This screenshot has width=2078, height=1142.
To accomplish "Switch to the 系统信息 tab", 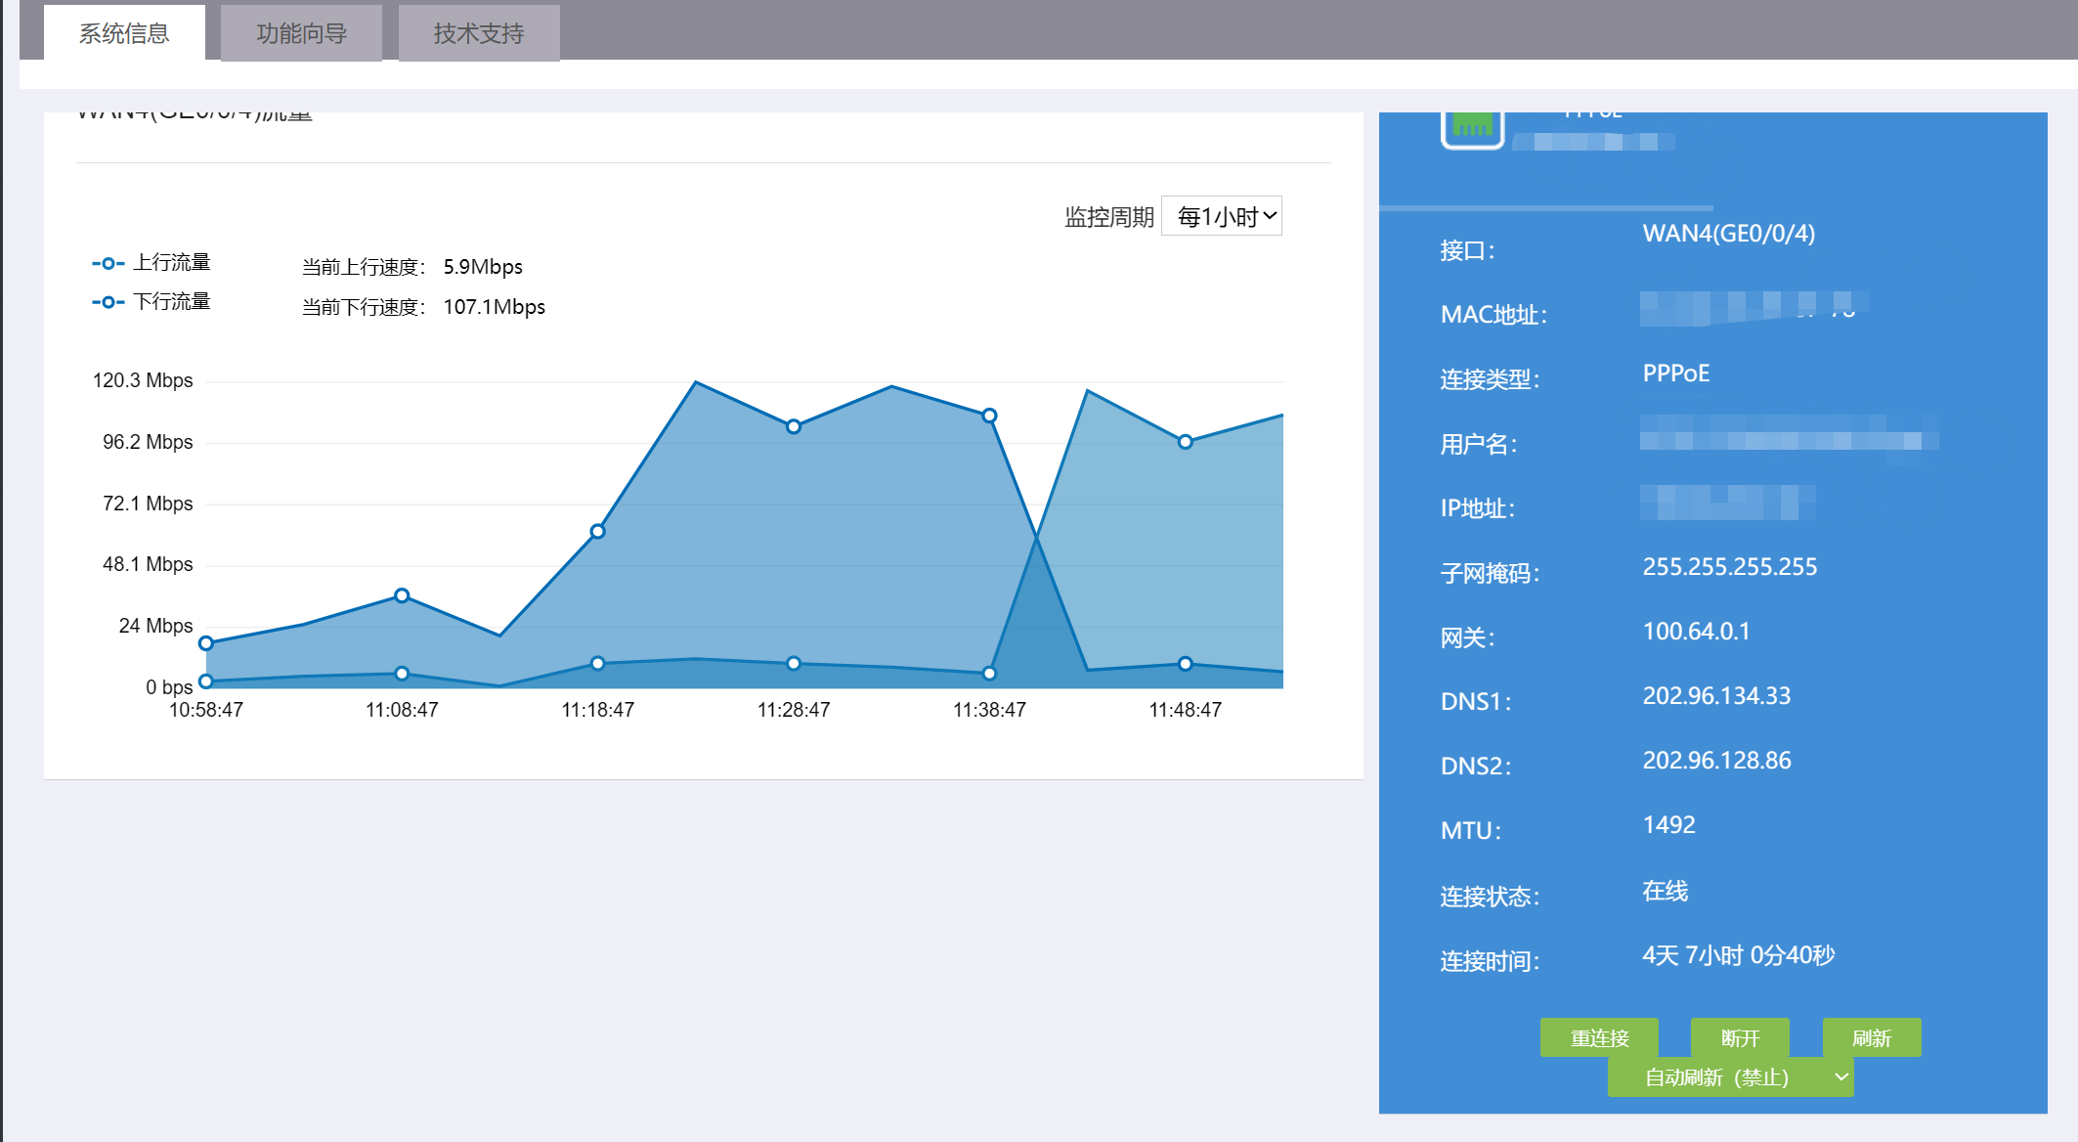I will point(124,33).
